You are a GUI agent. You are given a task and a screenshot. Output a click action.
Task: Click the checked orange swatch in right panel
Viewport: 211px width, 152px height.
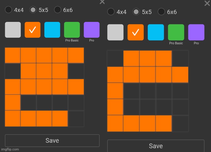136,32
